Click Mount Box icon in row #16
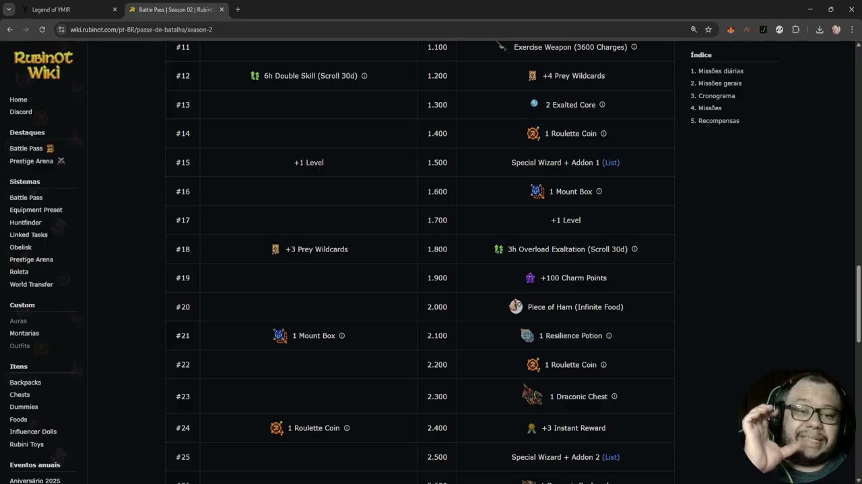The image size is (862, 484). pos(537,192)
